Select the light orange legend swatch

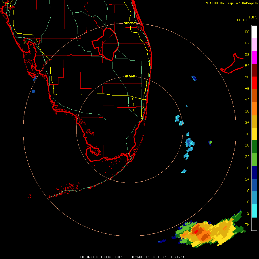[x=254, y=109]
